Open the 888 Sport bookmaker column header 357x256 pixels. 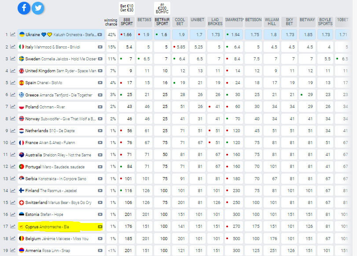pyautogui.click(x=127, y=22)
